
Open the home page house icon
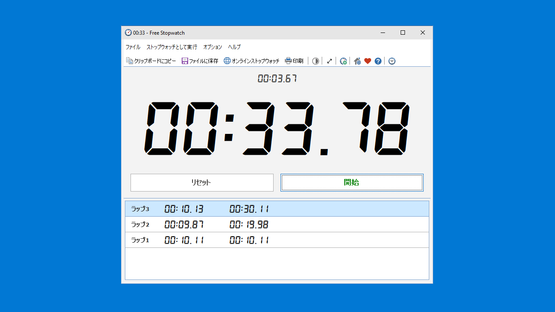tap(357, 61)
